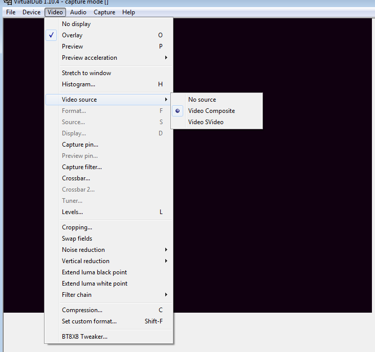This screenshot has width=375, height=352.
Task: Open the Device menu
Action: pyautogui.click(x=31, y=12)
